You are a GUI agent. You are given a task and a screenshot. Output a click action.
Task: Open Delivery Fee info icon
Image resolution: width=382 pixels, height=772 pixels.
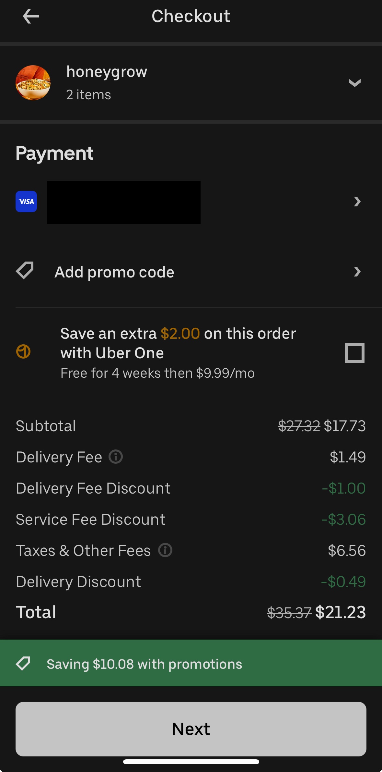(116, 457)
